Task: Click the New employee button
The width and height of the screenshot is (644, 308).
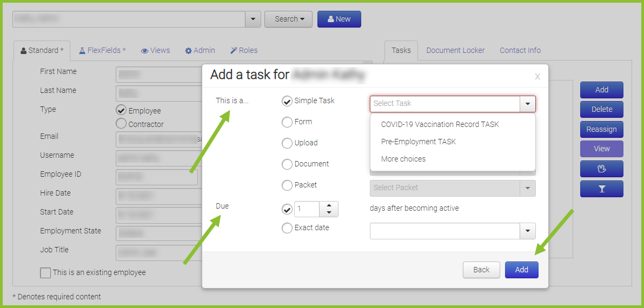Action: pos(339,19)
